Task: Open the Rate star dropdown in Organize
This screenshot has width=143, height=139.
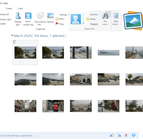Action: tap(60, 19)
